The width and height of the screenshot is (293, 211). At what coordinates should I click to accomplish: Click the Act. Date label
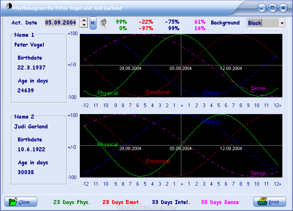24,23
